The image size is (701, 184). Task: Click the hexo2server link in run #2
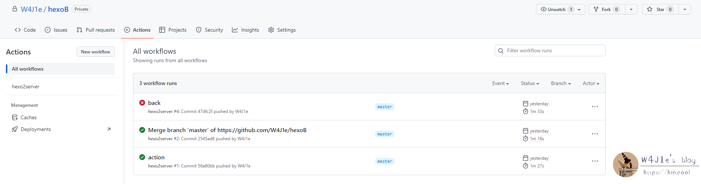click(x=160, y=139)
